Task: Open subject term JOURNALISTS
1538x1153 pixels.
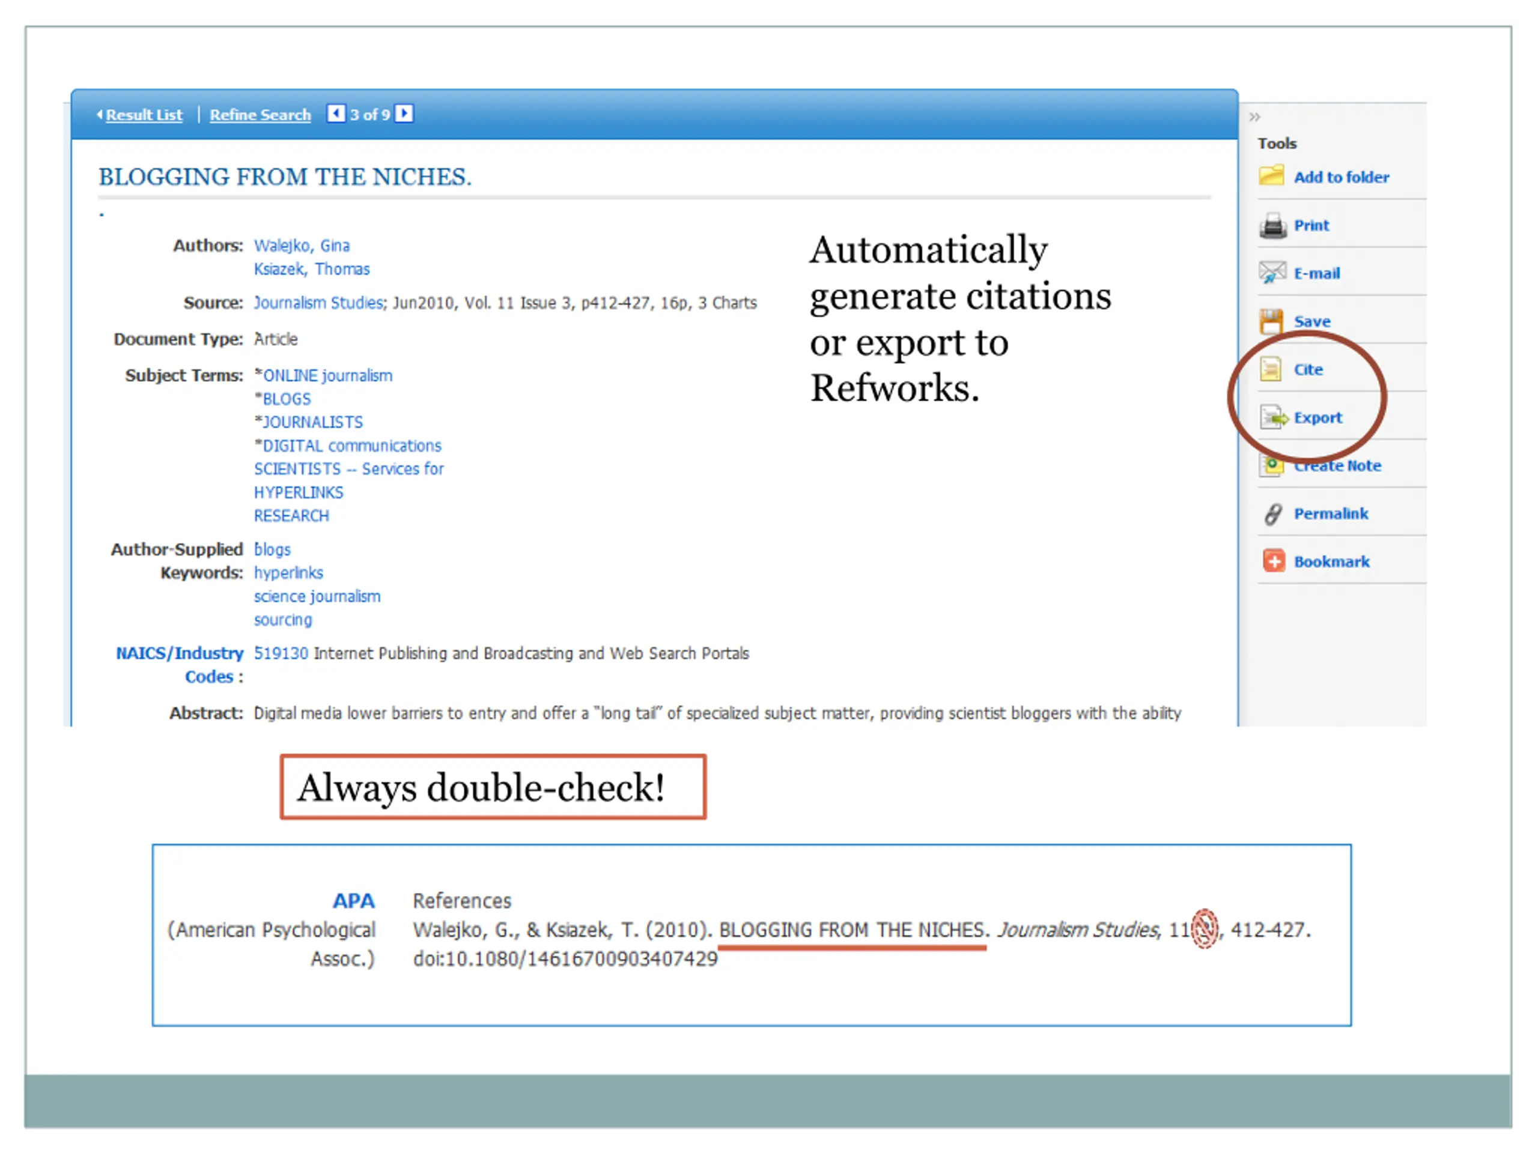Action: point(312,422)
